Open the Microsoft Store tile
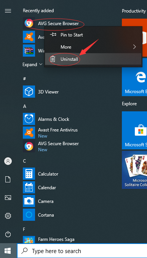The image size is (147, 258). 134,130
